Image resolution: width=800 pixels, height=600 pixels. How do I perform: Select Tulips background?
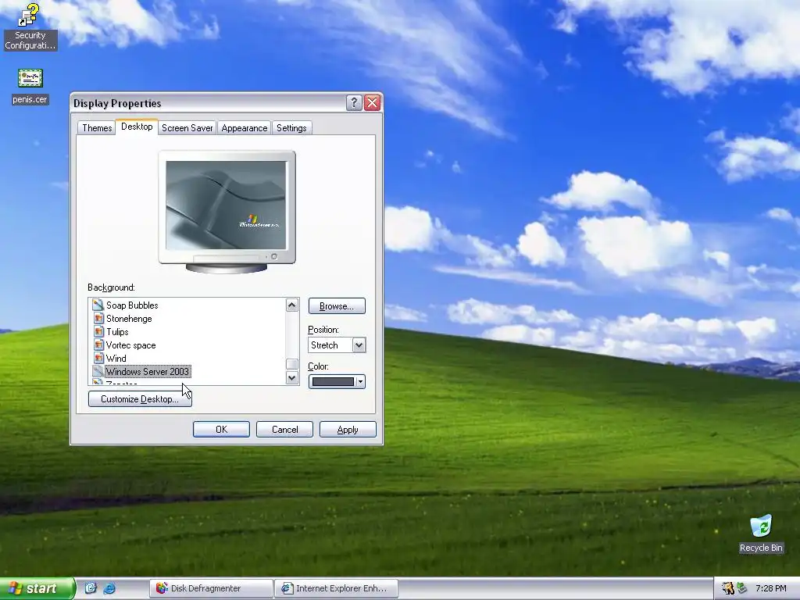click(x=117, y=331)
